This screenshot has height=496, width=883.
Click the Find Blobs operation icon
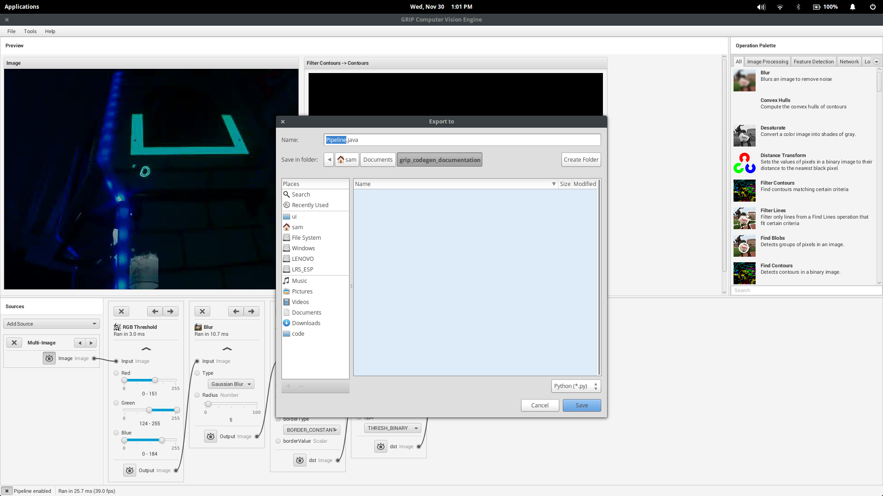[x=744, y=246]
